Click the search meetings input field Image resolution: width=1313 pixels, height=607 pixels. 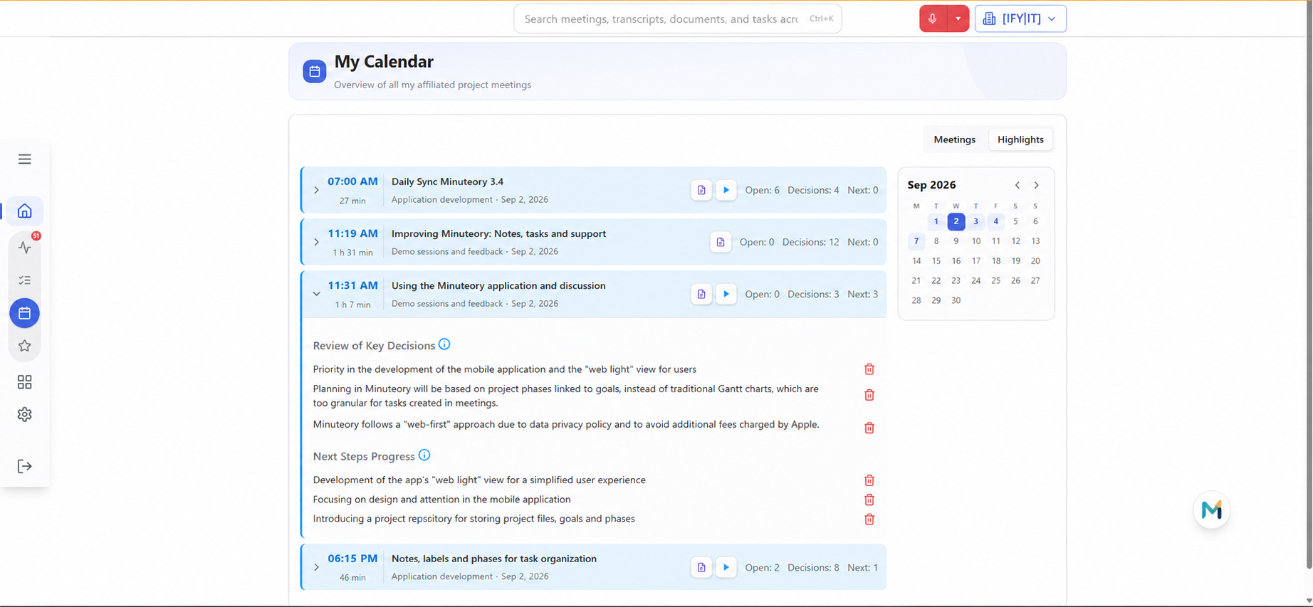point(677,19)
